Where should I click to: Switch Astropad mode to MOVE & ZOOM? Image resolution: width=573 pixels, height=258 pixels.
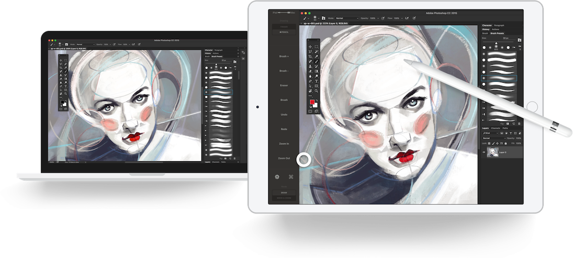(284, 198)
